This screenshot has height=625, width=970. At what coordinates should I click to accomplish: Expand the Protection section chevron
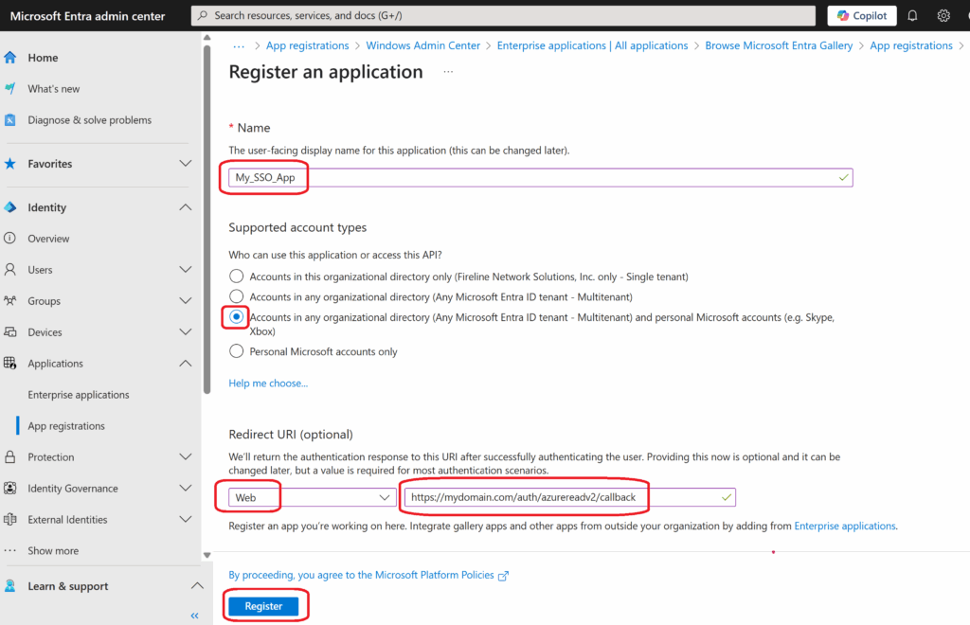185,456
